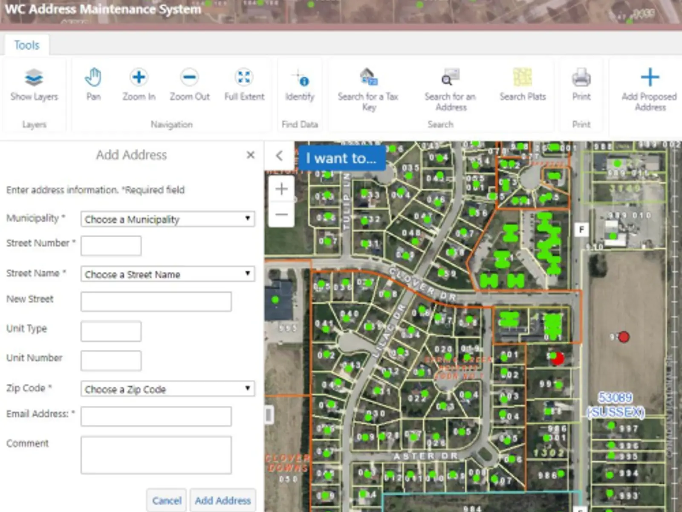Screen dimensions: 682x512
Task: Focus the Unit Type field
Action: pos(111,331)
